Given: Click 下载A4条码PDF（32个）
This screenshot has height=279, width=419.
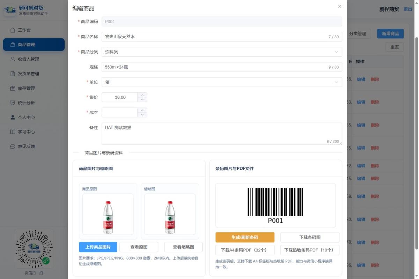Looking at the screenshot, I should coord(245,250).
